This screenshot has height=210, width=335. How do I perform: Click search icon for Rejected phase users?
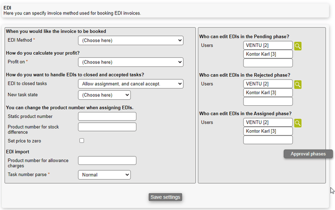coord(297,84)
